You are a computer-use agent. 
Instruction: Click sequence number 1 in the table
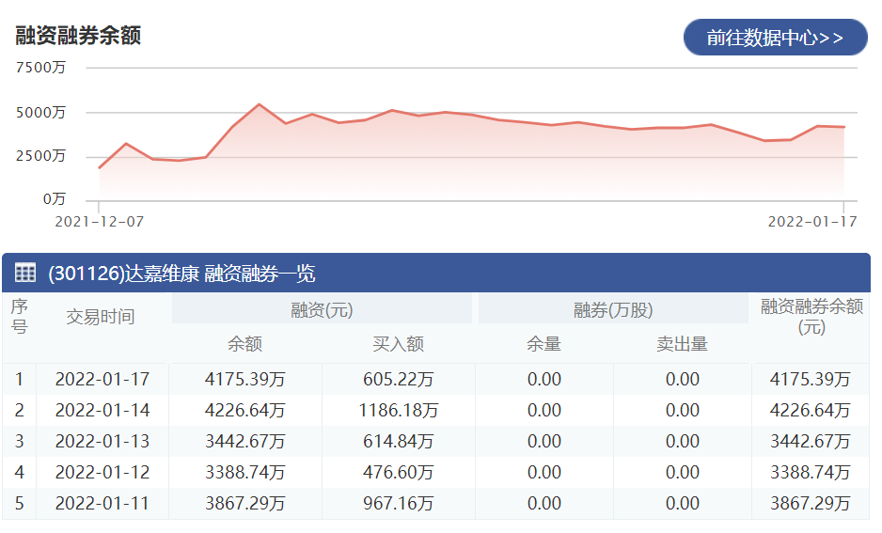[19, 379]
